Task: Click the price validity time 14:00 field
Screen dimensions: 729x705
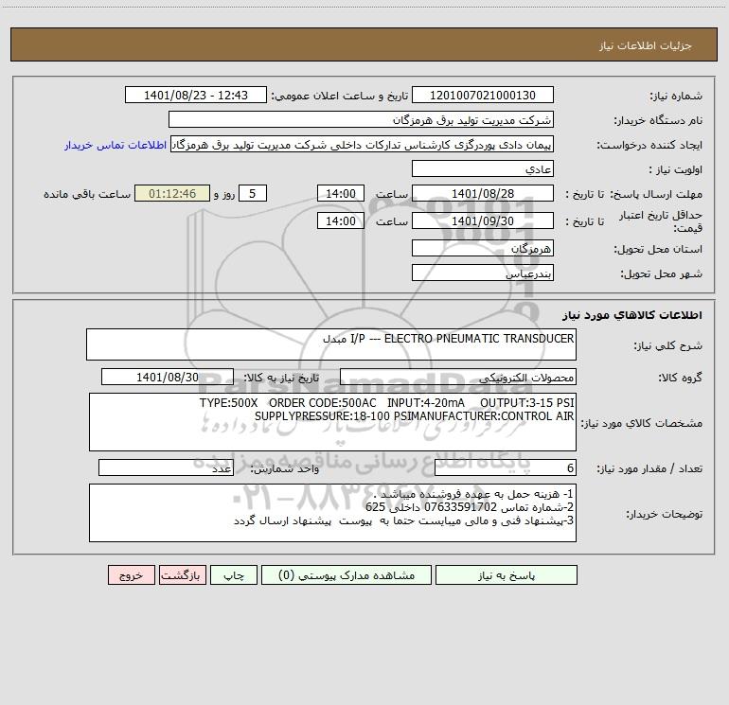Action: click(340, 220)
